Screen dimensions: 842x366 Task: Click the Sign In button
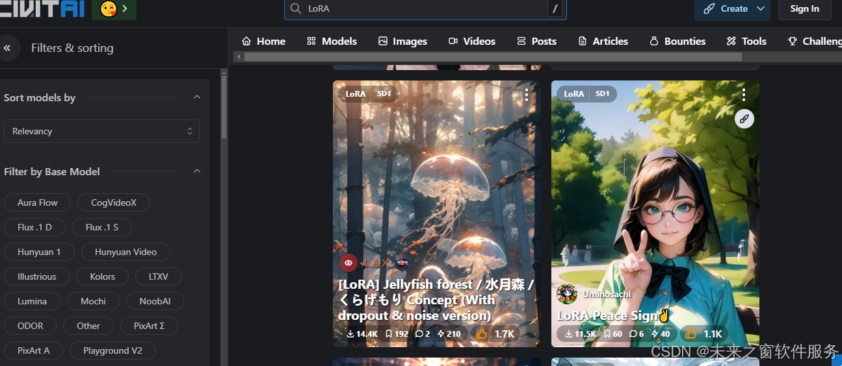coord(804,9)
